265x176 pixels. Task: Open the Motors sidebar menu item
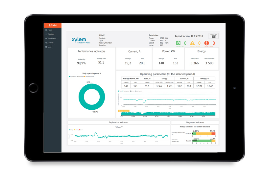point(50,30)
